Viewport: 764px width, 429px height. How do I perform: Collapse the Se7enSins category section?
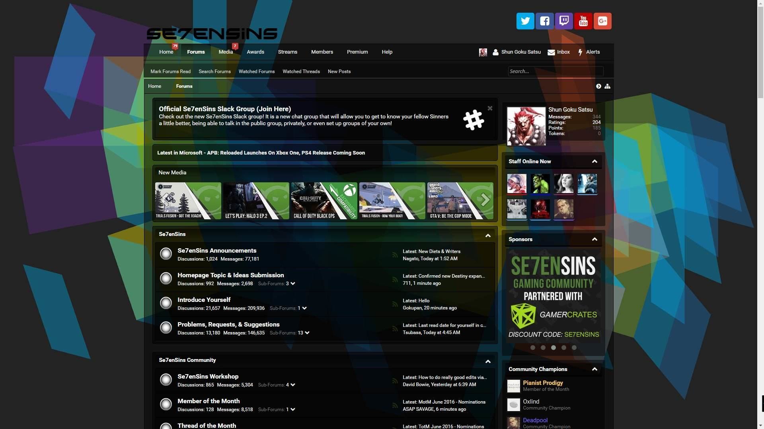488,236
